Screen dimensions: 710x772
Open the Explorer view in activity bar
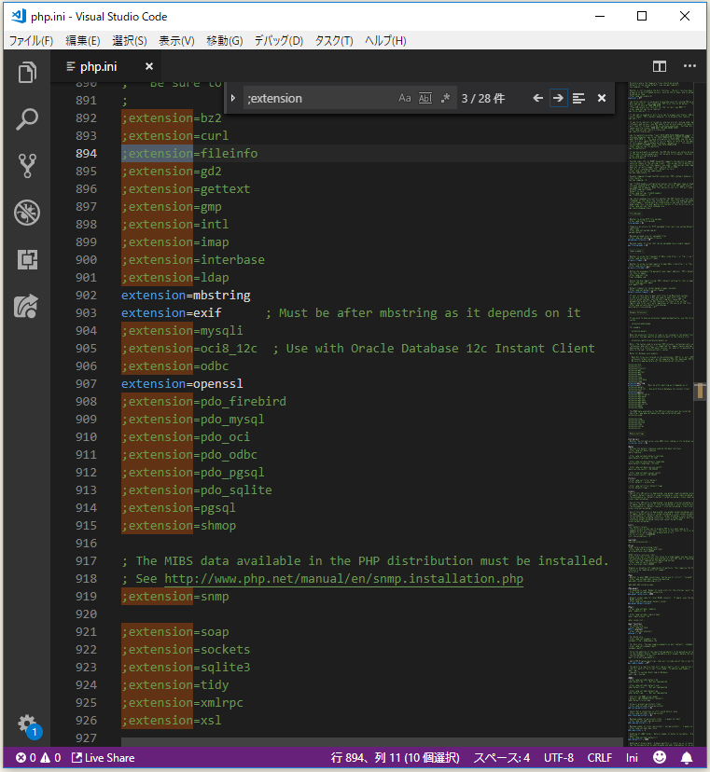[x=27, y=73]
